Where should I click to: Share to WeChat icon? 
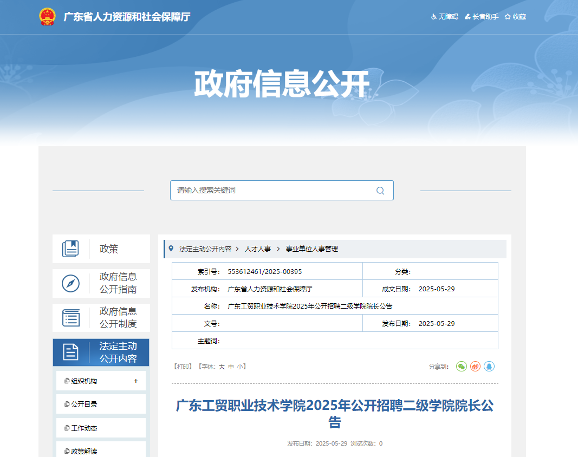point(462,367)
